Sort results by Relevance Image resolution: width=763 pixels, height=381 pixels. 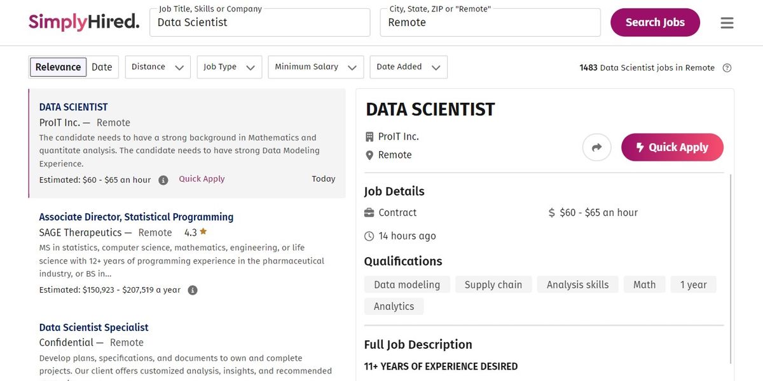pyautogui.click(x=58, y=67)
